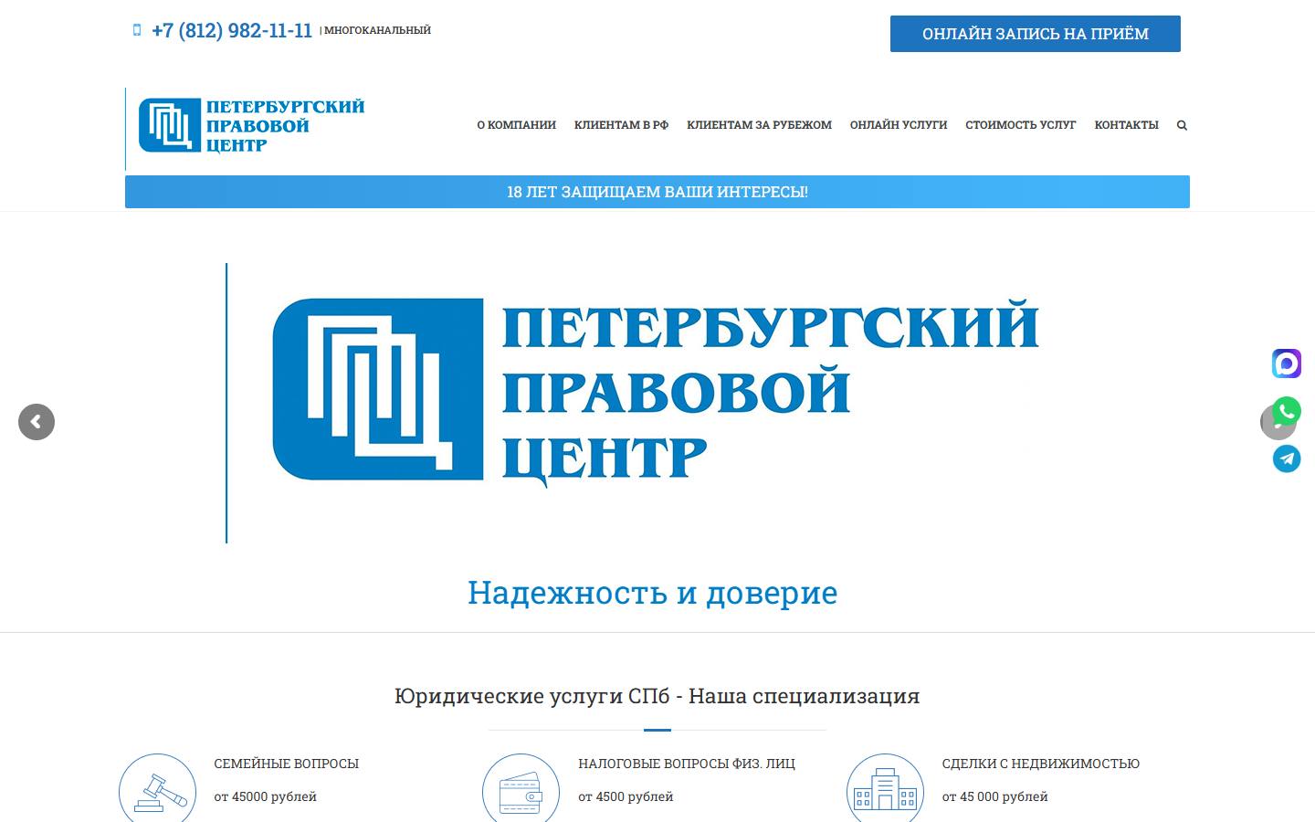Click the gavel icon for family matters
Image resolution: width=1315 pixels, height=822 pixels.
(158, 791)
